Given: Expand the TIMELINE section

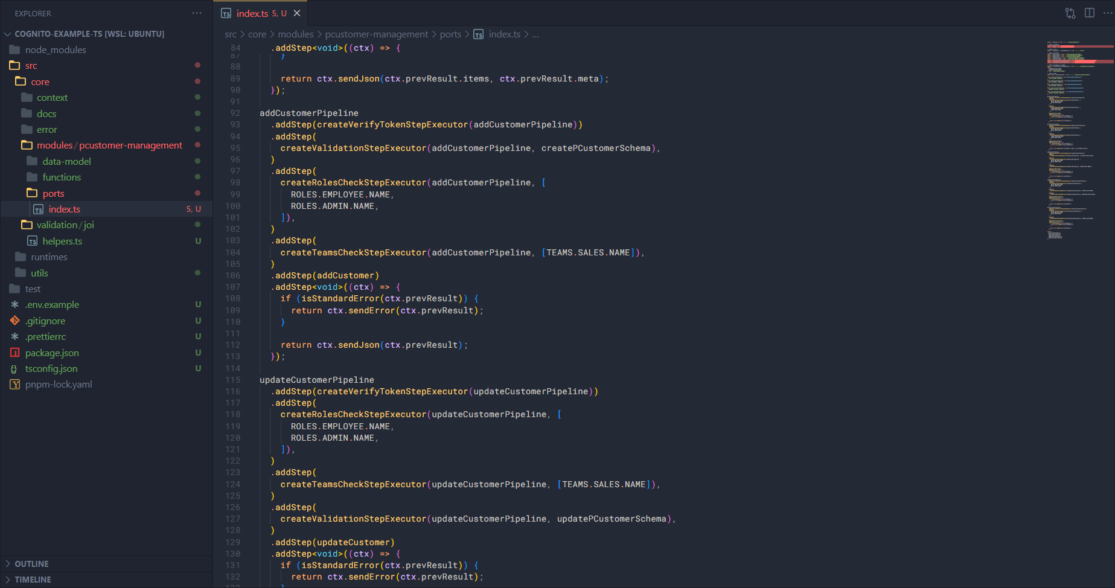Looking at the screenshot, I should pos(33,580).
